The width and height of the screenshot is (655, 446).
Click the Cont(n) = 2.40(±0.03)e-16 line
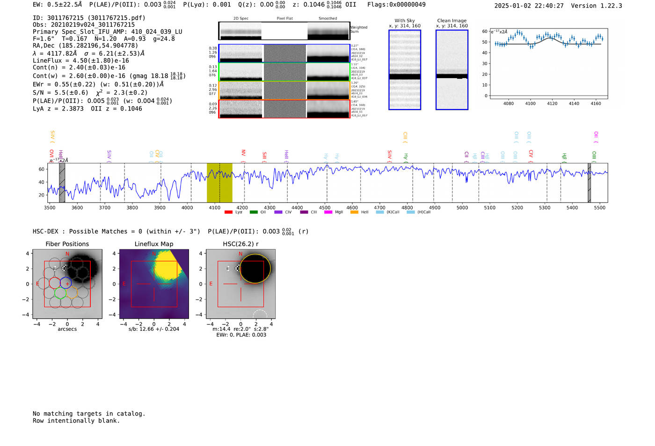79,67
